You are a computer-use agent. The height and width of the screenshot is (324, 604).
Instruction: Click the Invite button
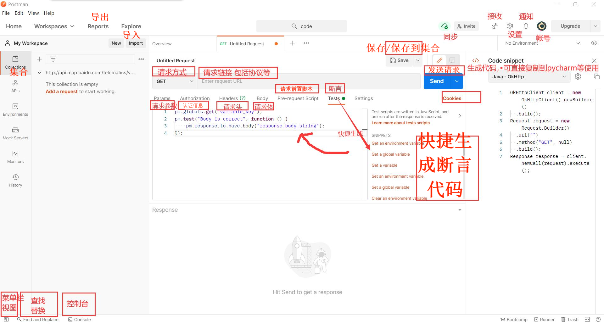[x=466, y=26]
